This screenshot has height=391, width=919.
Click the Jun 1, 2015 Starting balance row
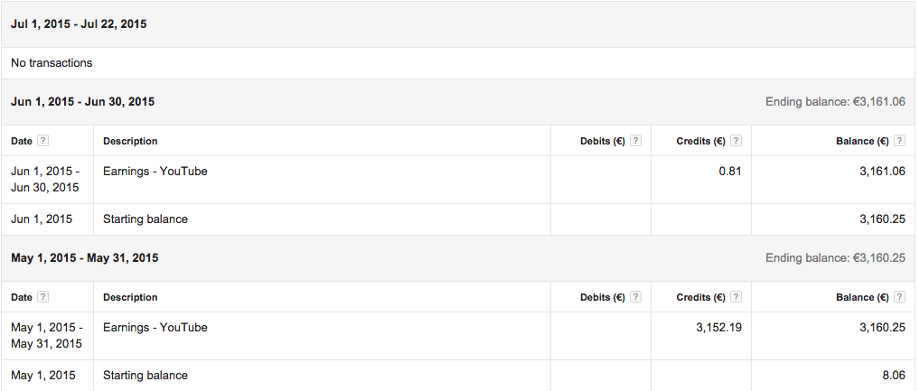[145, 219]
